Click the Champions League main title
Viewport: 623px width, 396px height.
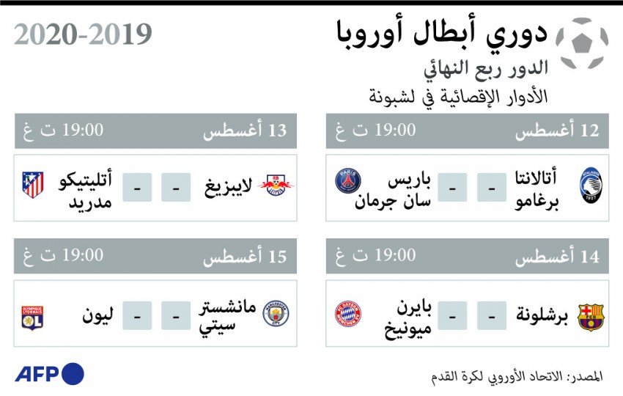440,33
